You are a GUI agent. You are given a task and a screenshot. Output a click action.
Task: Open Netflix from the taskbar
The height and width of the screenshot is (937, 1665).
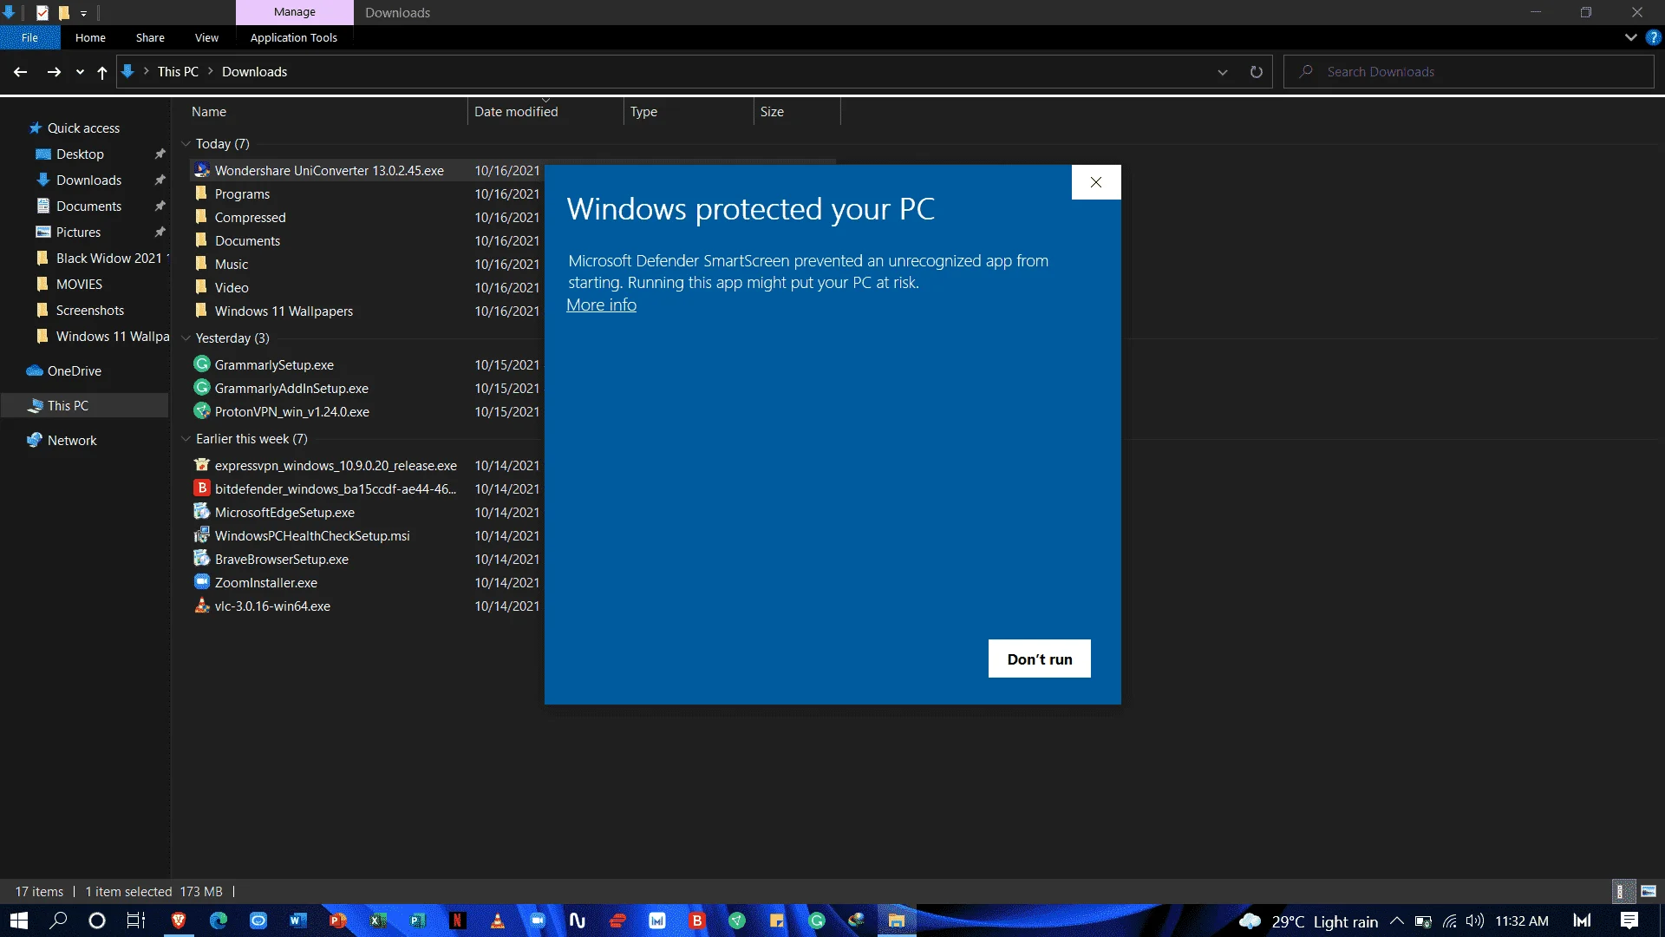tap(458, 921)
